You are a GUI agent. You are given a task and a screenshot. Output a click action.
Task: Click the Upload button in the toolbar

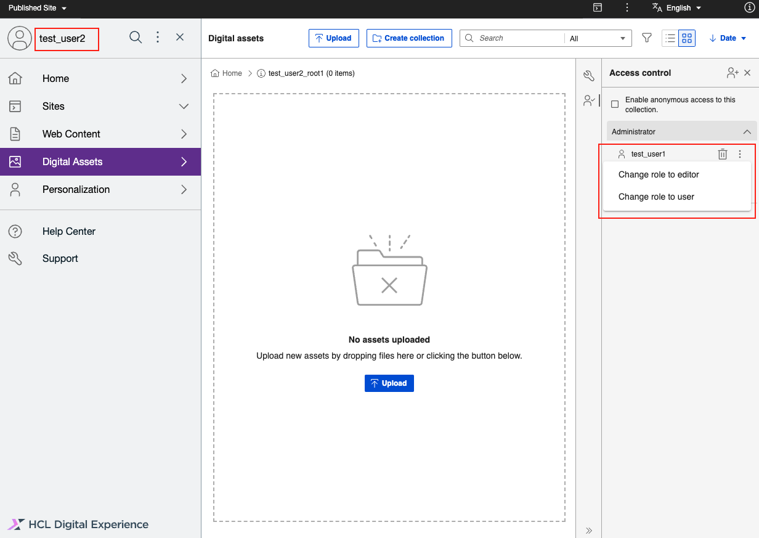[333, 38]
